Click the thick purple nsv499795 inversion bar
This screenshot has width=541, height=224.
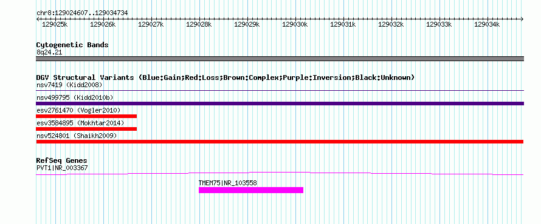point(280,104)
